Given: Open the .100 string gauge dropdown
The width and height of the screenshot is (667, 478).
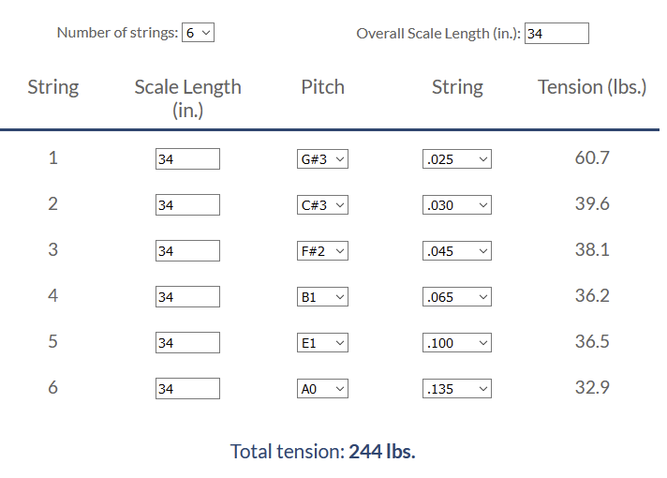Looking at the screenshot, I should [457, 343].
